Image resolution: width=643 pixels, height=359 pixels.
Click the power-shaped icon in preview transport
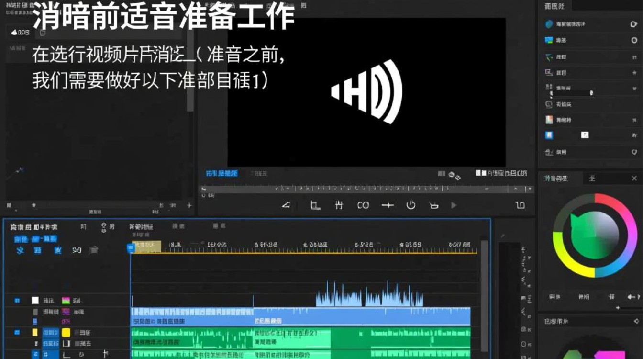[x=411, y=205]
